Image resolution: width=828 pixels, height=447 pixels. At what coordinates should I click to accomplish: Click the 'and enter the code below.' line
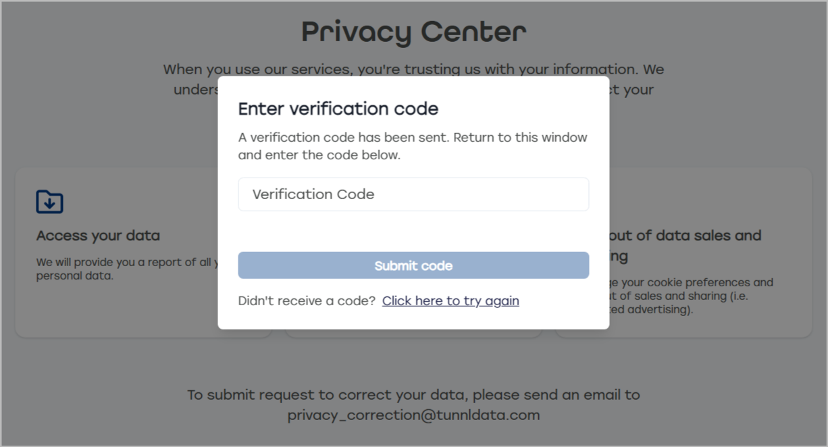click(319, 155)
